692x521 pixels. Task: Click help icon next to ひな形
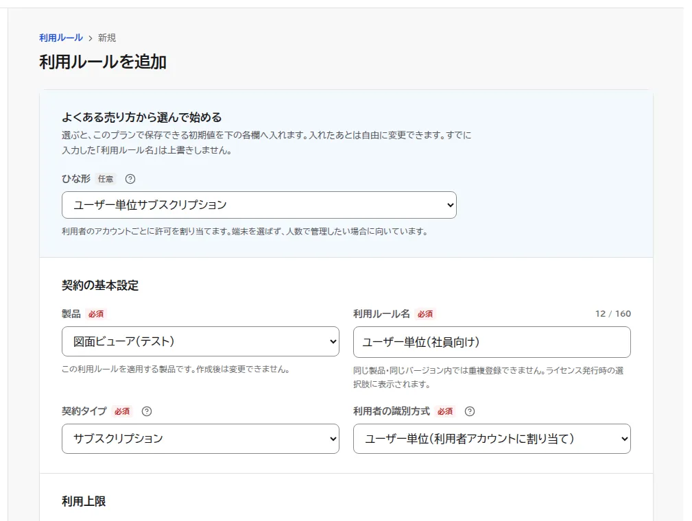(130, 179)
